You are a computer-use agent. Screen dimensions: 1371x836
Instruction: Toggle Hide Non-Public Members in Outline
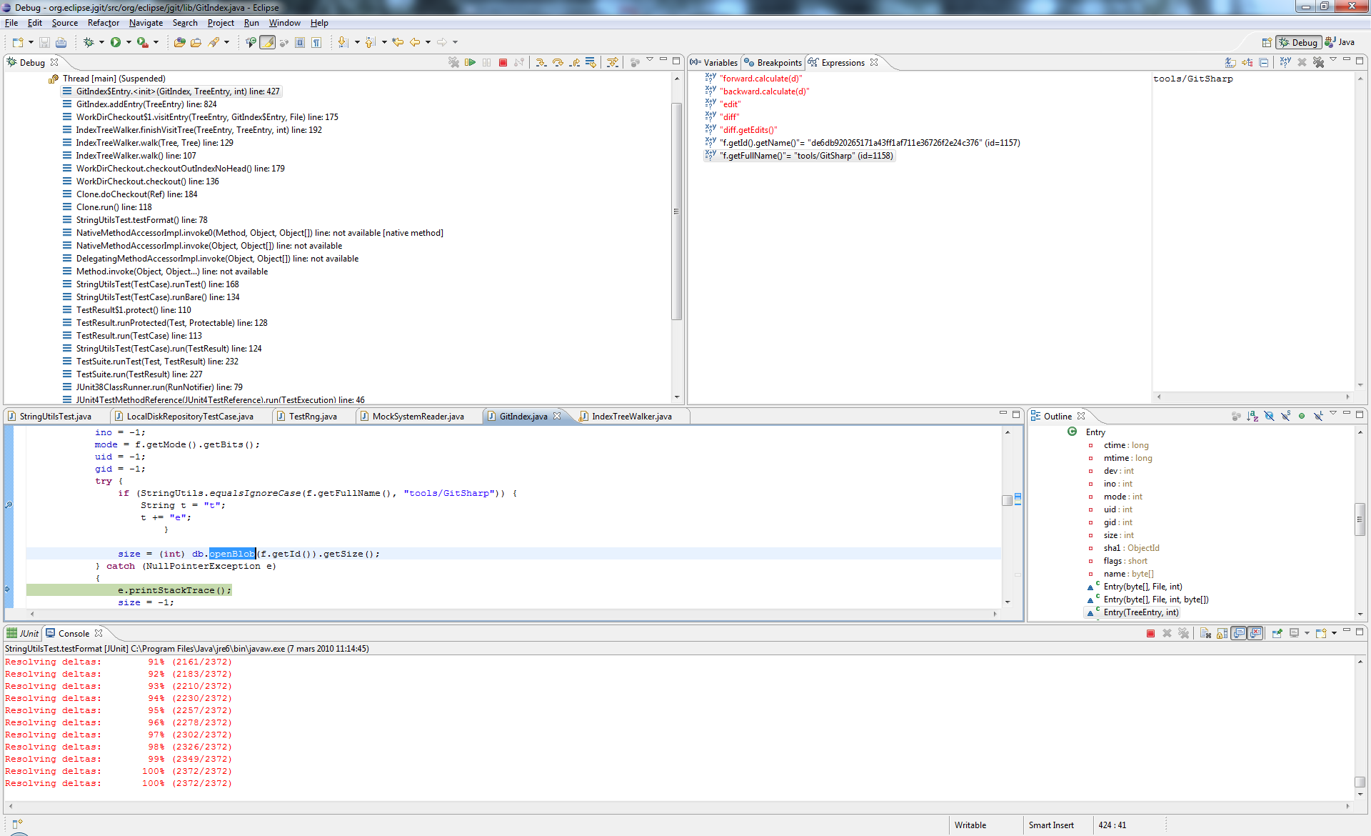point(1302,417)
